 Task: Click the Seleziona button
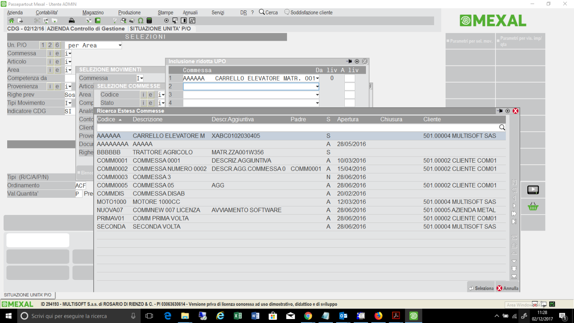point(481,288)
